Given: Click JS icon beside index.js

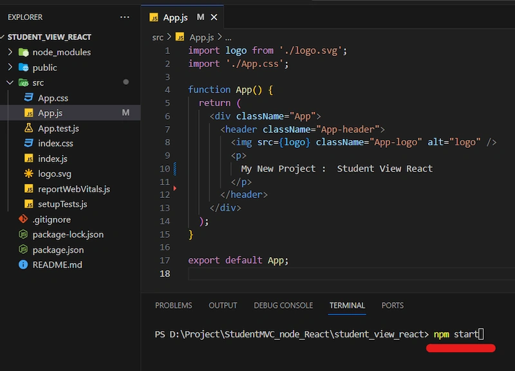Looking at the screenshot, I should tap(28, 158).
